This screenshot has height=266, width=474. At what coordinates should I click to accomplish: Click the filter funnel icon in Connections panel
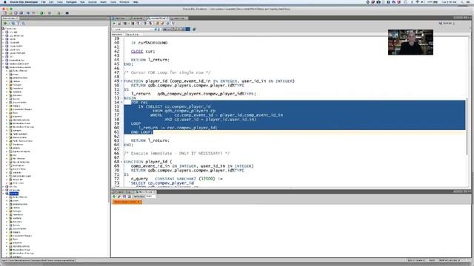[x=18, y=23]
